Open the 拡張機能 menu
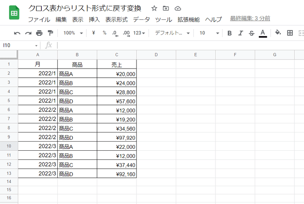Viewport: 304px width, 204px height. click(x=188, y=20)
